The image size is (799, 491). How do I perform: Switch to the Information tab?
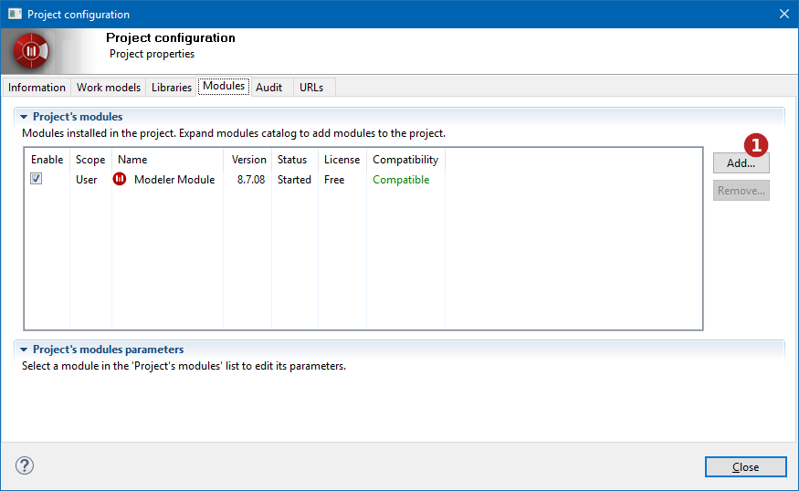click(x=37, y=87)
